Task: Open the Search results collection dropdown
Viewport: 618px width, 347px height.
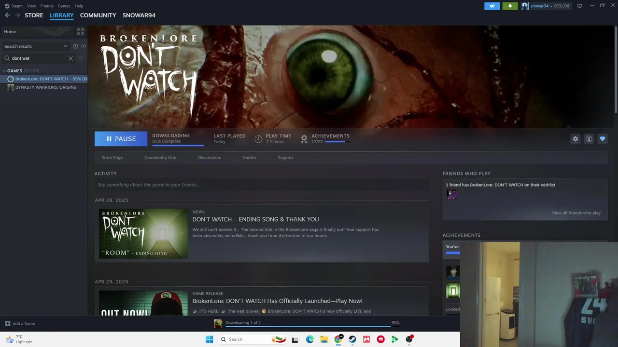Action: point(36,46)
